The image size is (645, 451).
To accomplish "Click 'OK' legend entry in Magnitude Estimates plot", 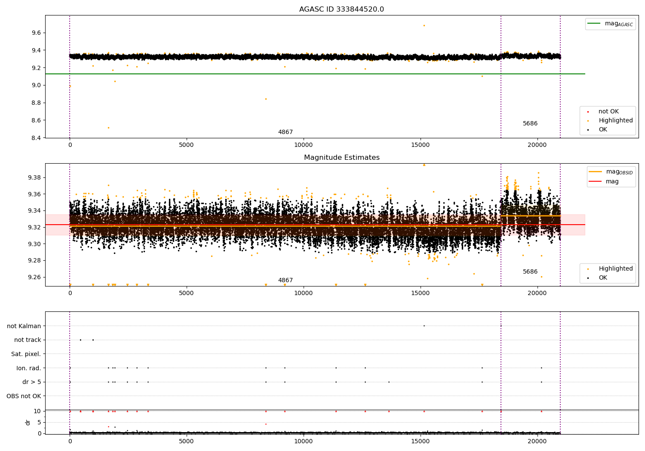I will [x=597, y=278].
